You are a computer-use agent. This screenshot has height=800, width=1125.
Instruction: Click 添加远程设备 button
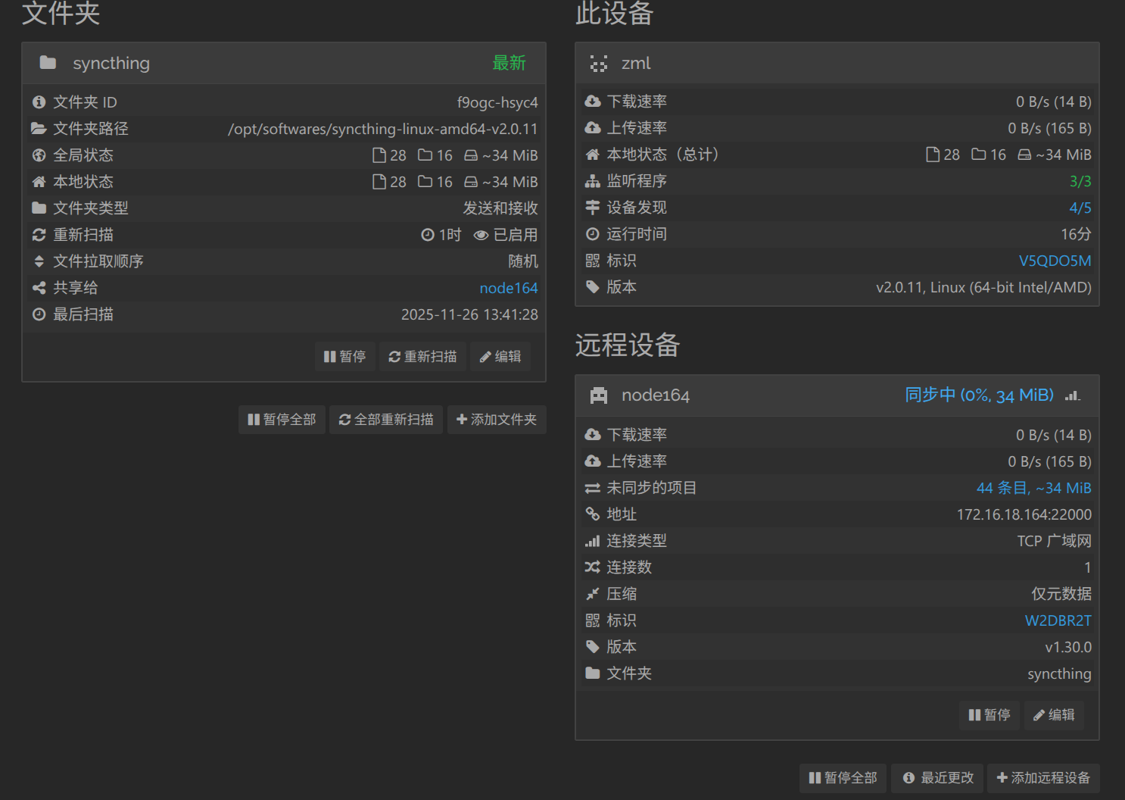[1043, 777]
